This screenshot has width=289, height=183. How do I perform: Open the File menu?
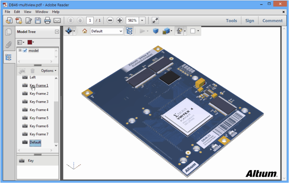tap(7, 12)
